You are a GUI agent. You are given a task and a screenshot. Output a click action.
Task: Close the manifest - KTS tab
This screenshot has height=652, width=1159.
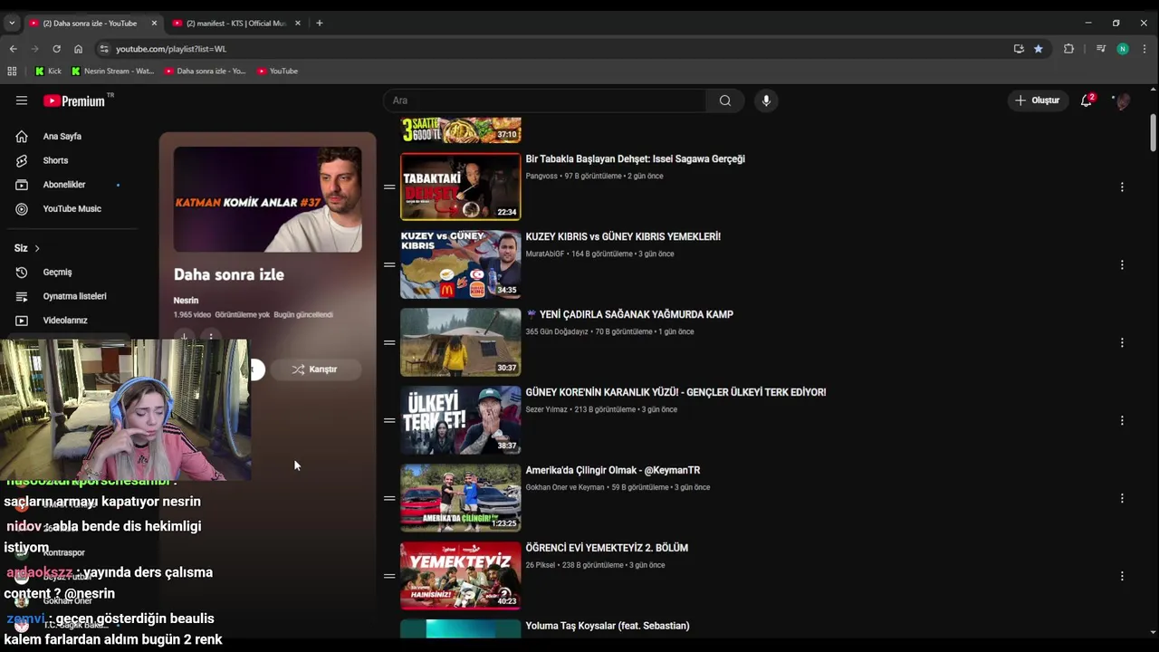click(298, 24)
